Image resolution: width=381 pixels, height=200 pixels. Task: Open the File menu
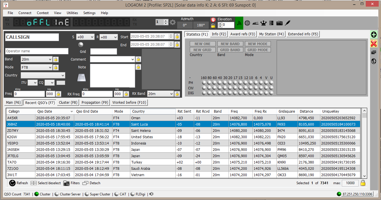click(10, 13)
